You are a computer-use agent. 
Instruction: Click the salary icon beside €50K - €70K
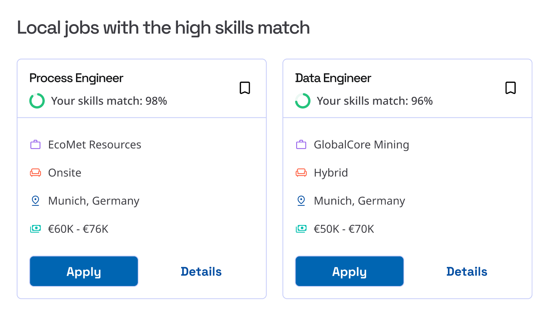pos(301,229)
